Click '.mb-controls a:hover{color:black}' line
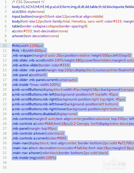The height and width of the screenshot is (173, 134). click(38, 133)
